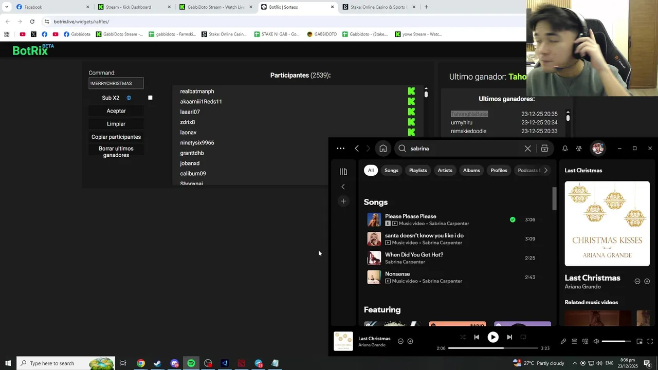
Task: Play Last Christmas with the play button
Action: 493,337
